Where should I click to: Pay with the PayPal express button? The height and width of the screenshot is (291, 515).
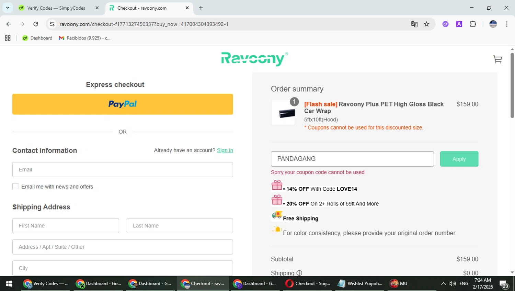[123, 104]
